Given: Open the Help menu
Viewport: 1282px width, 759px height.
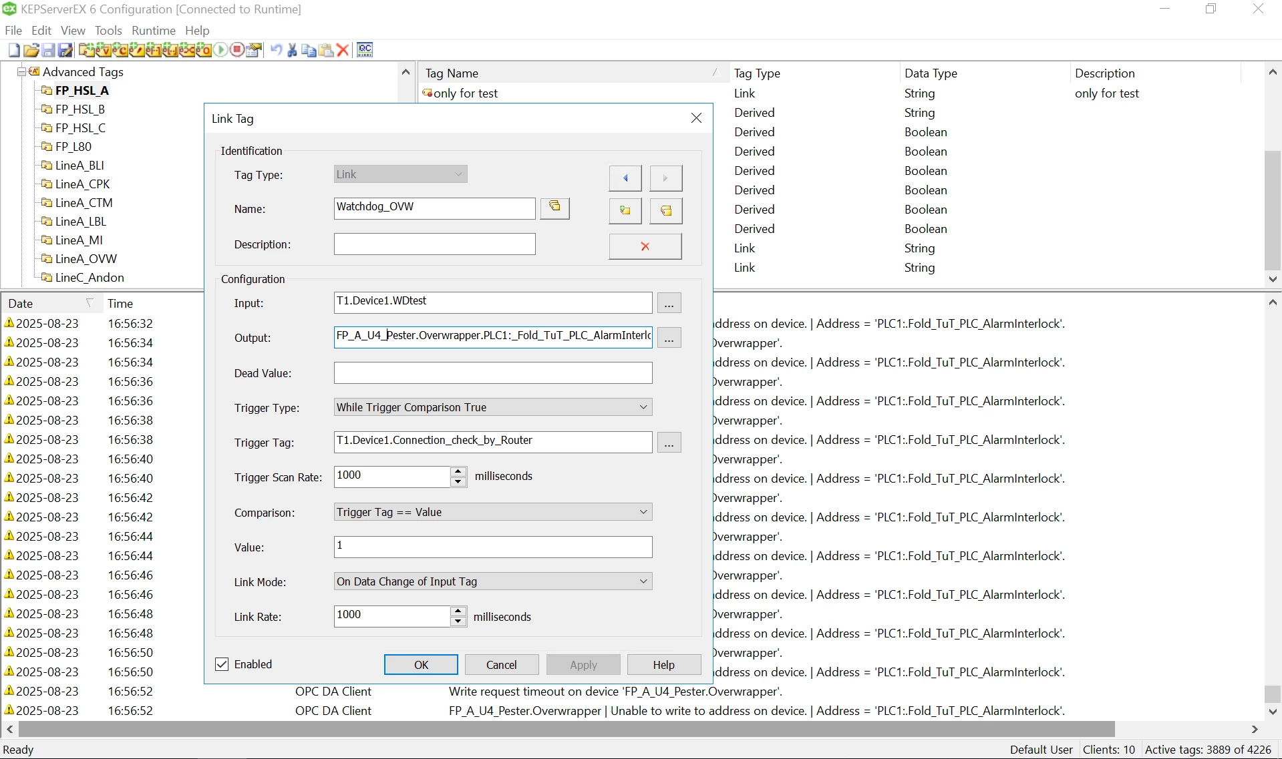Looking at the screenshot, I should tap(197, 31).
